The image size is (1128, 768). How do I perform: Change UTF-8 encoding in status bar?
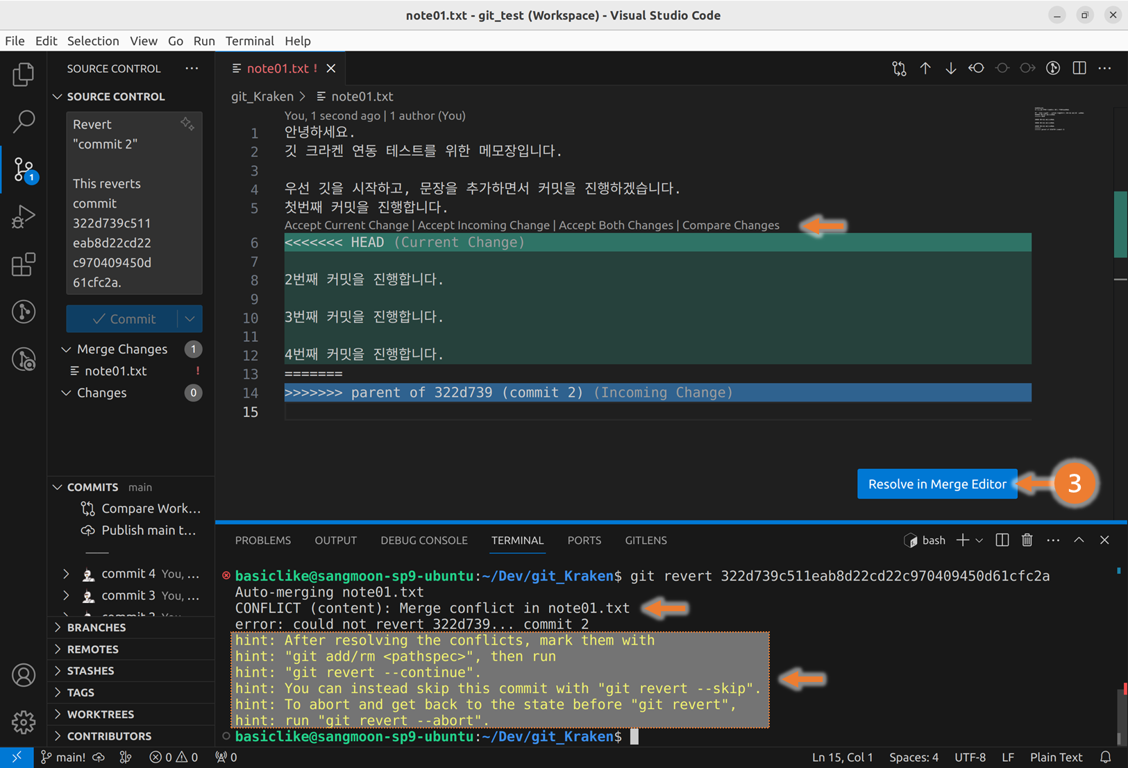click(970, 758)
